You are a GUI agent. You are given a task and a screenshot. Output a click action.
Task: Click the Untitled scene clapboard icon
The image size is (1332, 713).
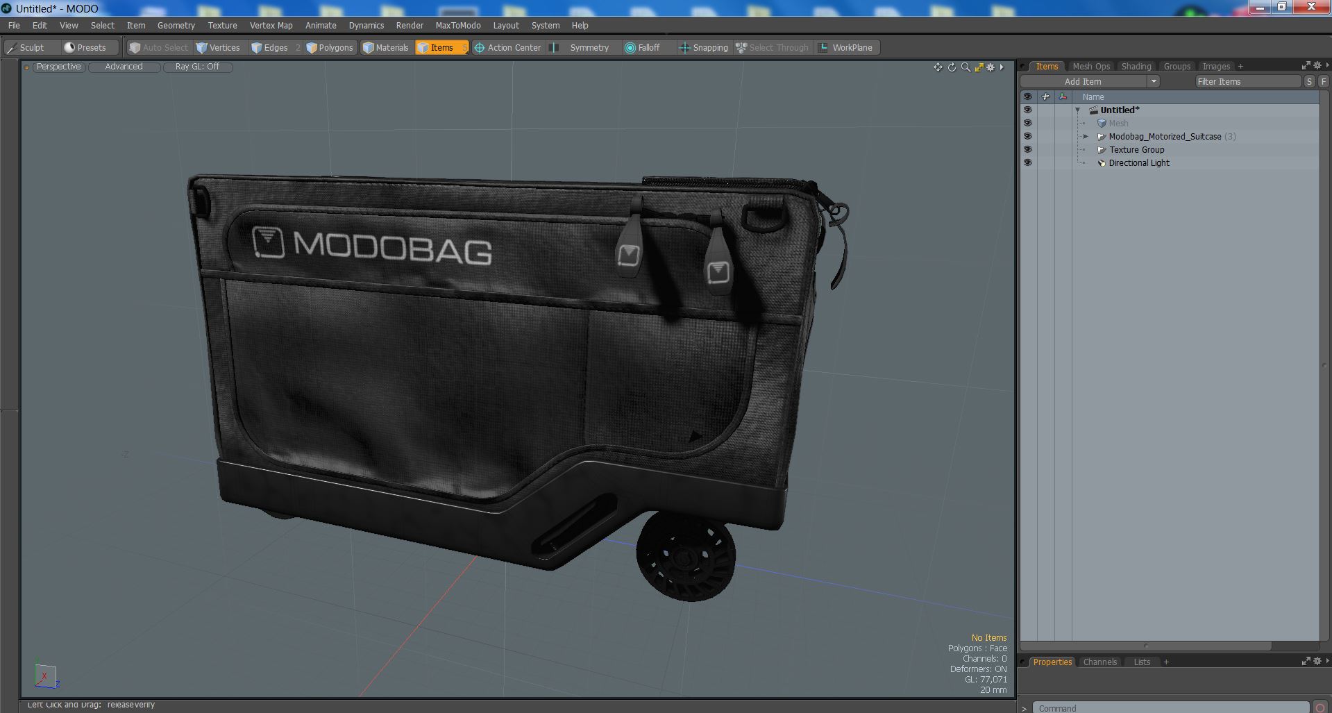1093,110
